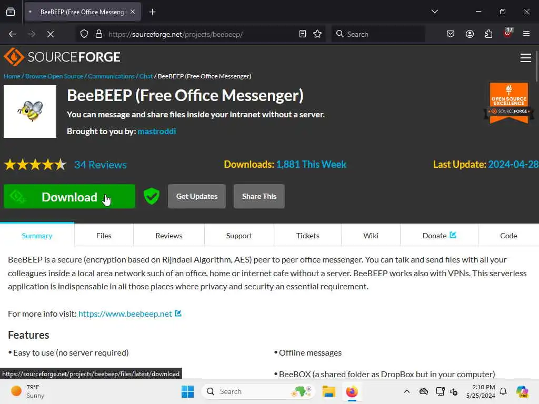Open Firefox application hamburger menu
The image size is (539, 404).
526,34
